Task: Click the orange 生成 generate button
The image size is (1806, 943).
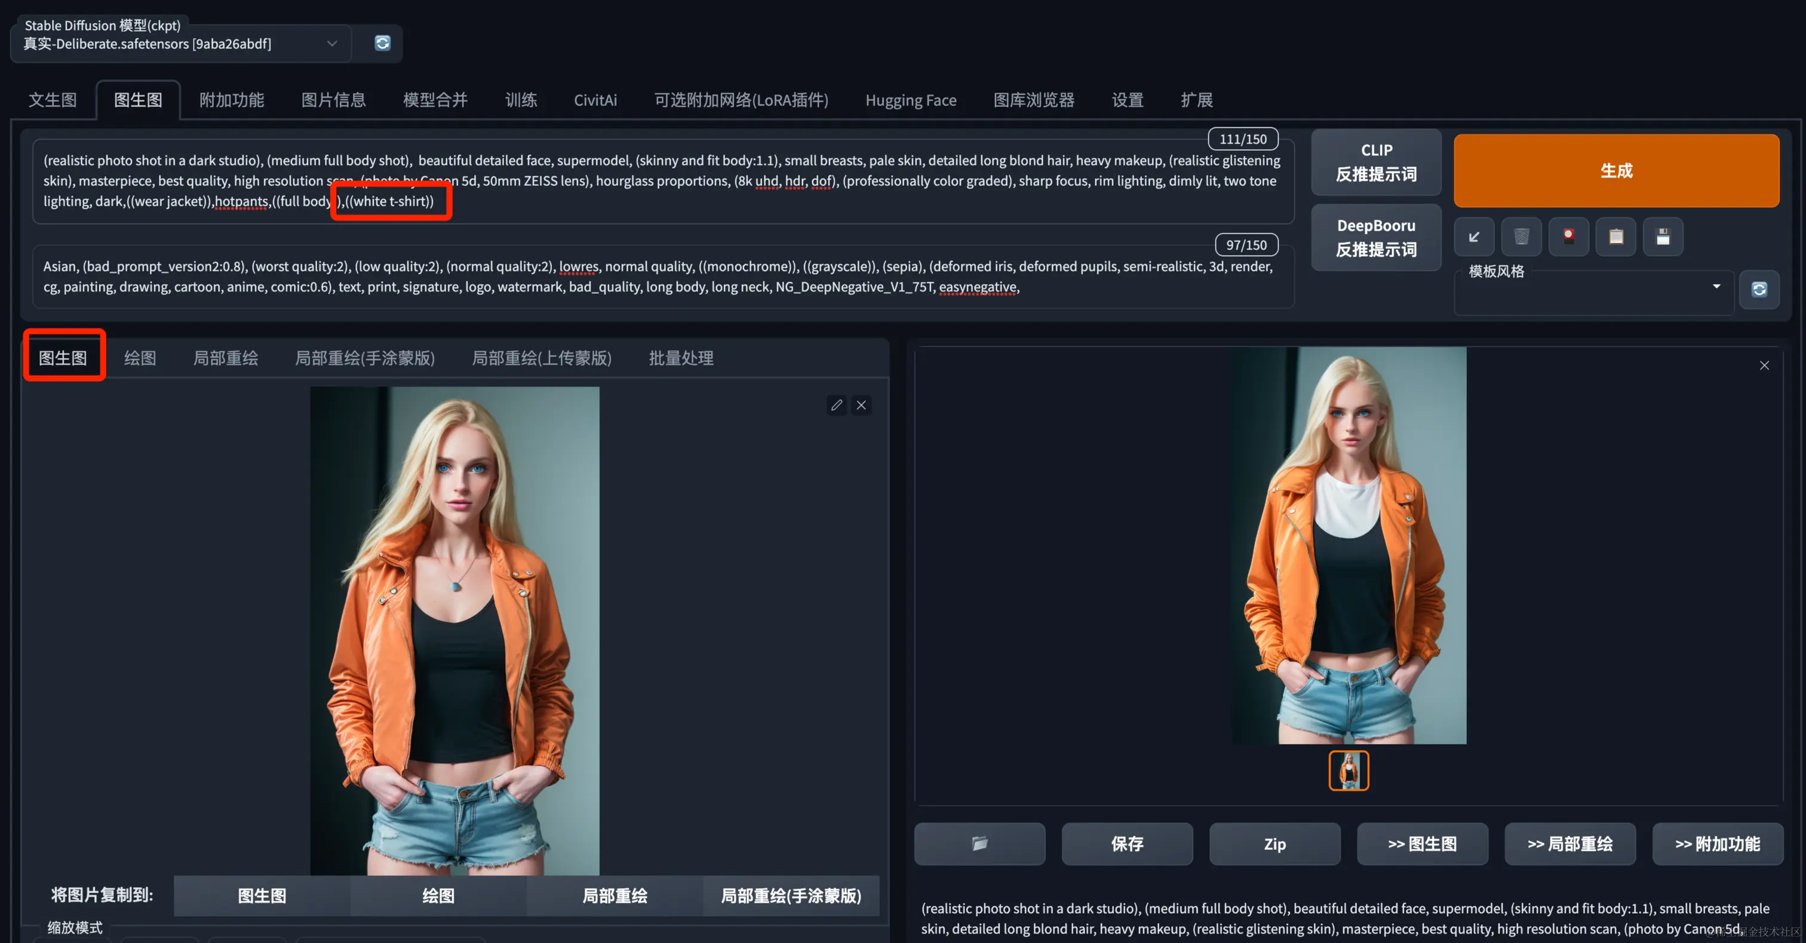Action: (x=1615, y=170)
